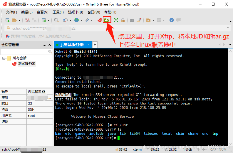Expand the color scheme dropdown arrow
The image size is (233, 153).
(x=71, y=20)
